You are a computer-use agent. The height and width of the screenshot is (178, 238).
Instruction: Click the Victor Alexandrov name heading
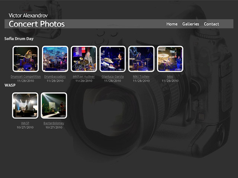click(x=28, y=16)
